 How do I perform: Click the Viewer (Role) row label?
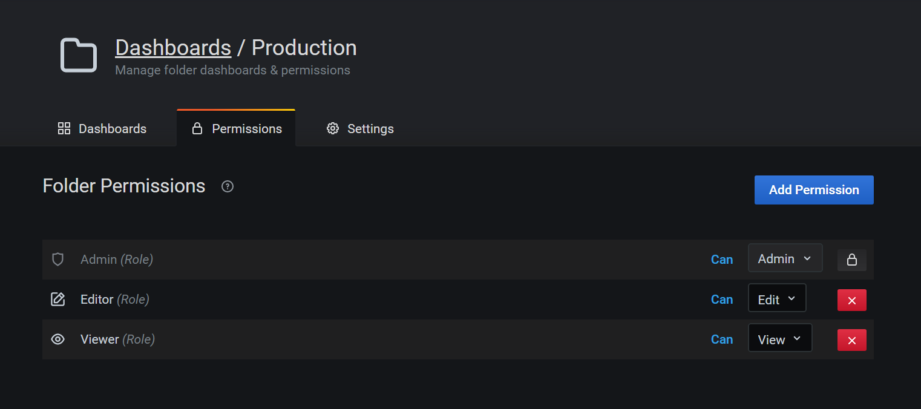117,339
